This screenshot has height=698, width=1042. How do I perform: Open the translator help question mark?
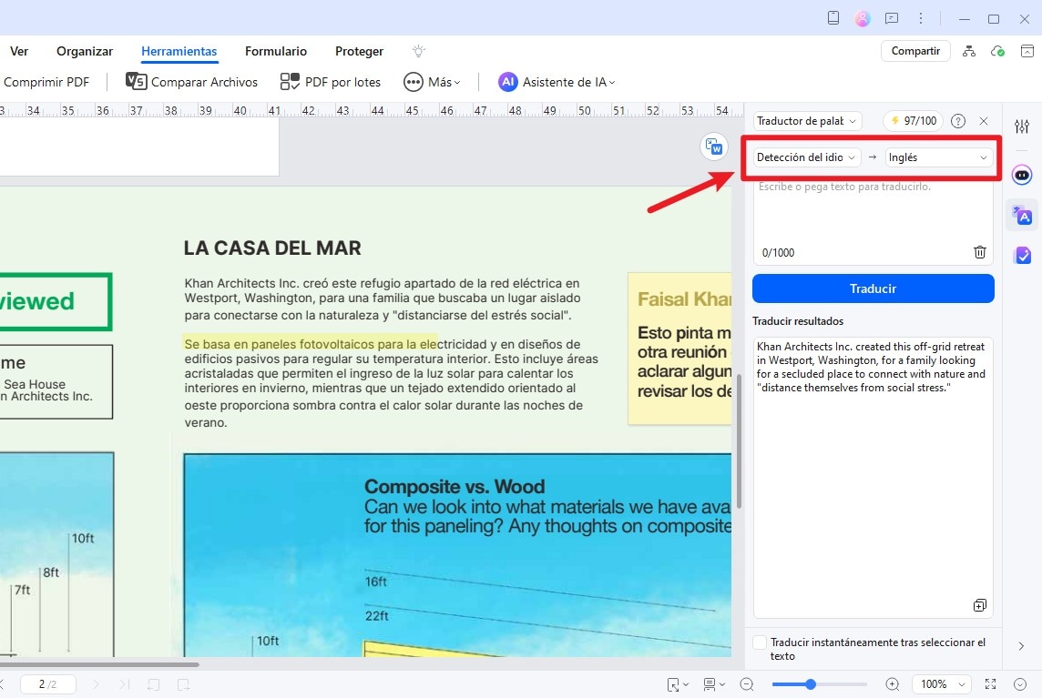pos(958,121)
